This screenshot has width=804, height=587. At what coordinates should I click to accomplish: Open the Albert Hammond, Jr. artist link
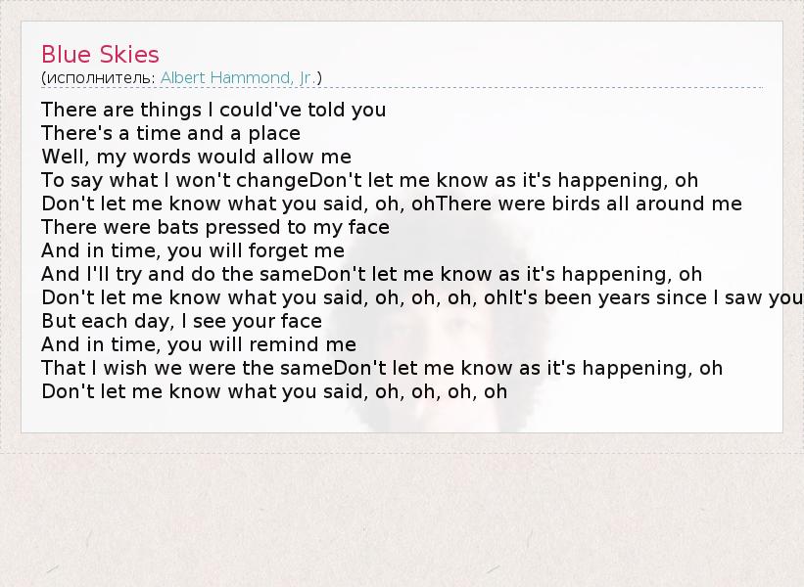[x=238, y=78]
